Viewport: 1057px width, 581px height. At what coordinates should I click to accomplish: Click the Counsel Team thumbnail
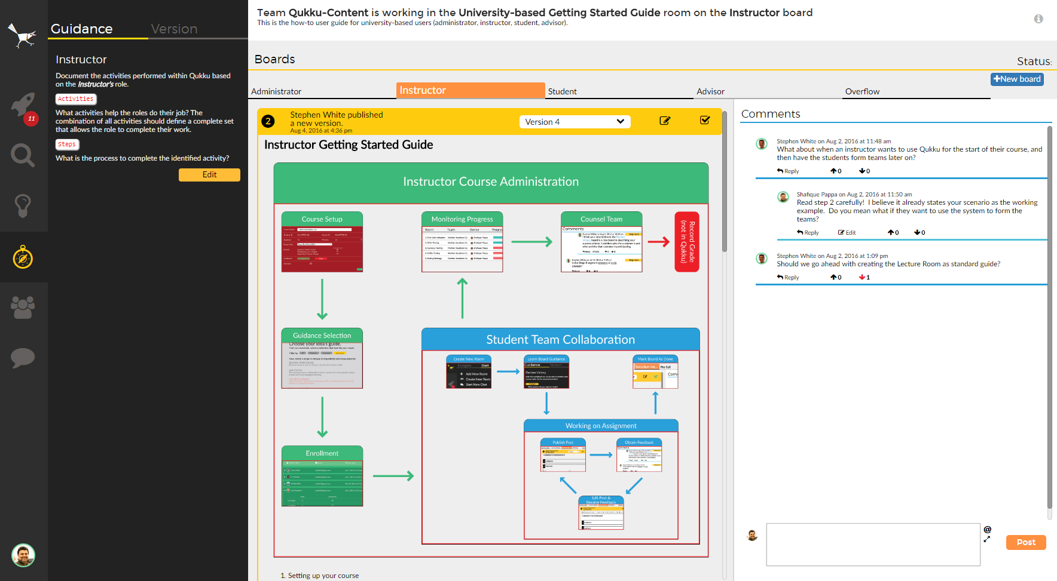601,242
